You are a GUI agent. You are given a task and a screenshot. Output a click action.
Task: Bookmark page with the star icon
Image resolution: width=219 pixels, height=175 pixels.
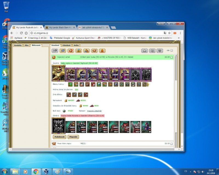[x=169, y=33]
